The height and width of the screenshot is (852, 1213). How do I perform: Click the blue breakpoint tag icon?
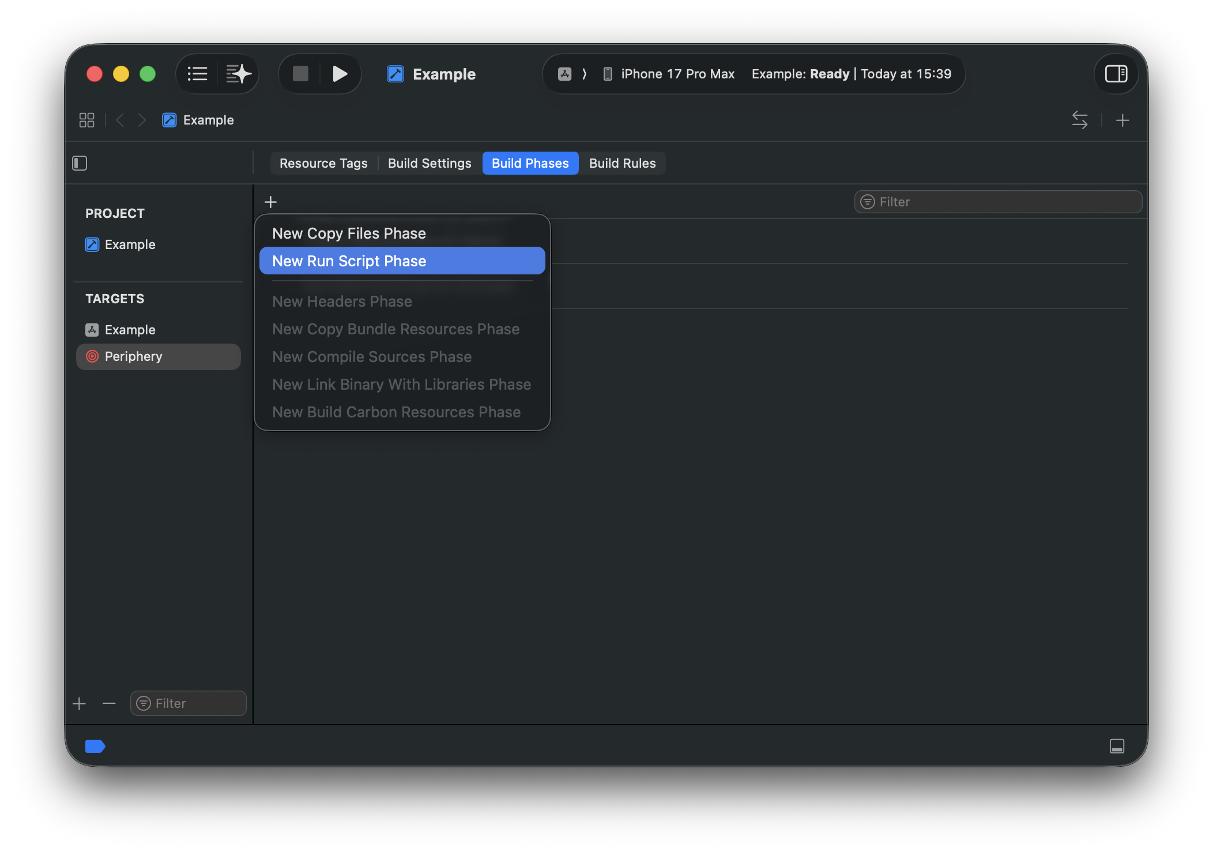pos(95,746)
